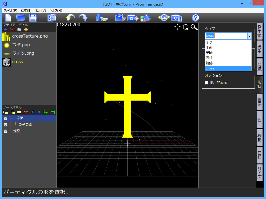Viewport: 266px width, 199px height.
Task: Switch to the 色 tab
Action: [260, 120]
